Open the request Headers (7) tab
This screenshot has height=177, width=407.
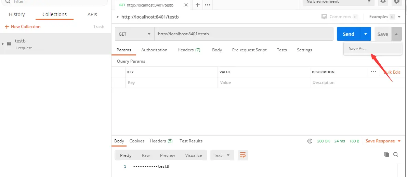189,50
